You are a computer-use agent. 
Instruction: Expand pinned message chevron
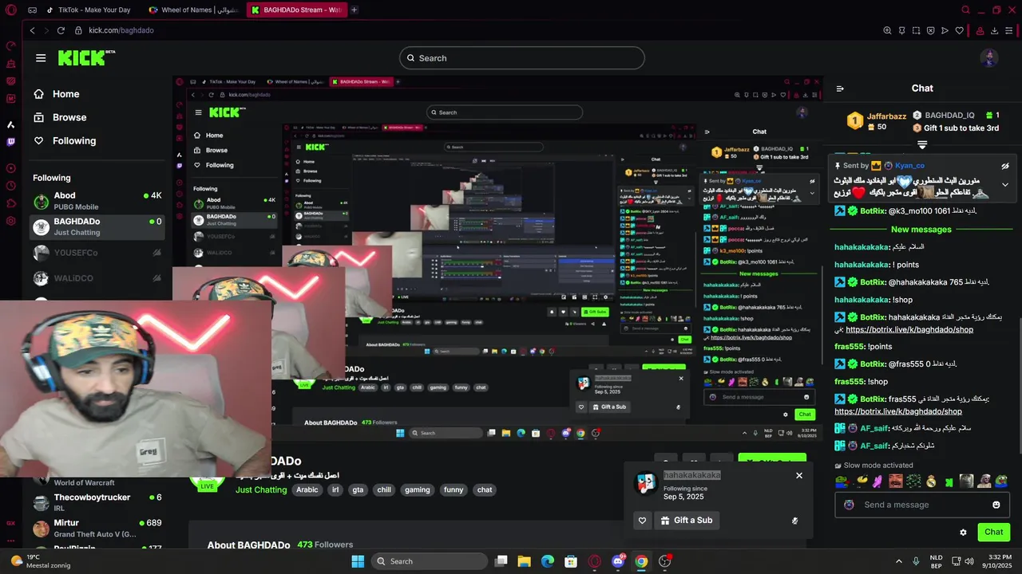coord(1005,185)
